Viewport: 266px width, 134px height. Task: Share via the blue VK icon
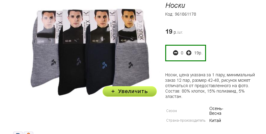[18, 133]
